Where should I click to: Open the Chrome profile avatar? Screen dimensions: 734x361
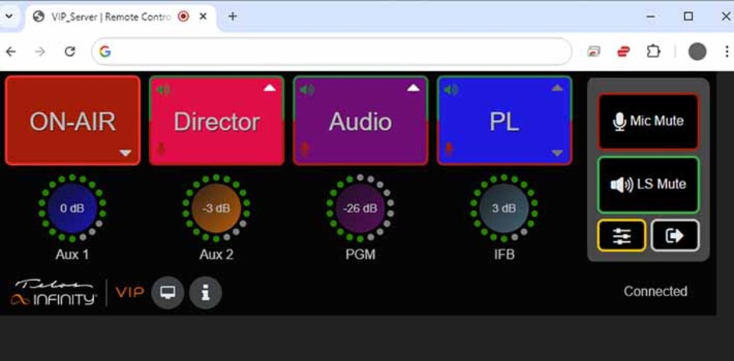coord(697,51)
